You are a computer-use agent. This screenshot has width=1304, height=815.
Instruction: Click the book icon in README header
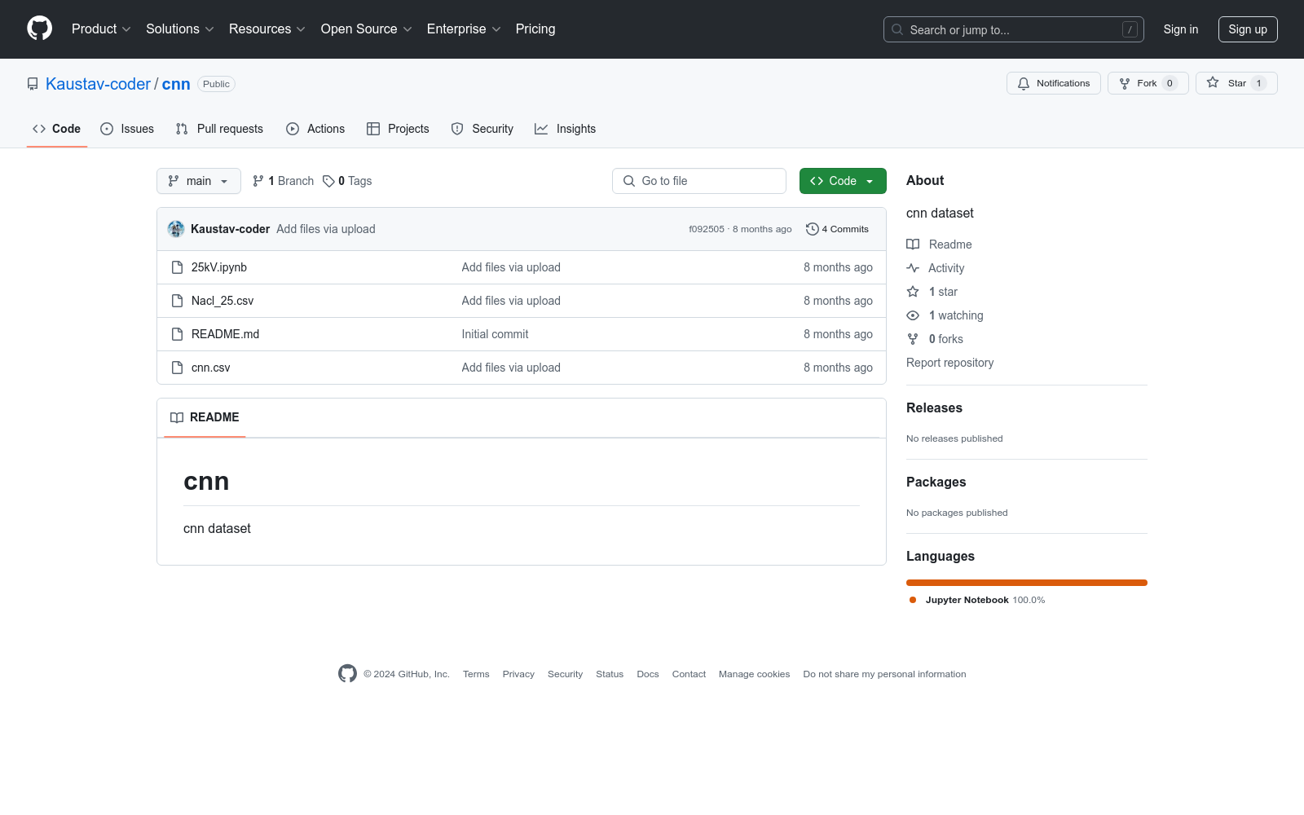(x=177, y=417)
